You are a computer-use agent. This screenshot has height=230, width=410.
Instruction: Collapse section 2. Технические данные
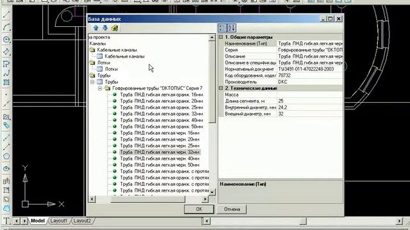[221, 88]
